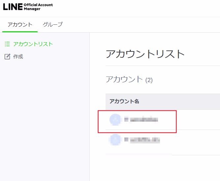Click the pencil edit icon beside 作成
Screen dimensions: 220x181
pos(7,56)
